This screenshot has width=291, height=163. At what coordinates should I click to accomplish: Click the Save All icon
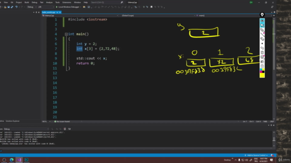[x=12, y=7]
